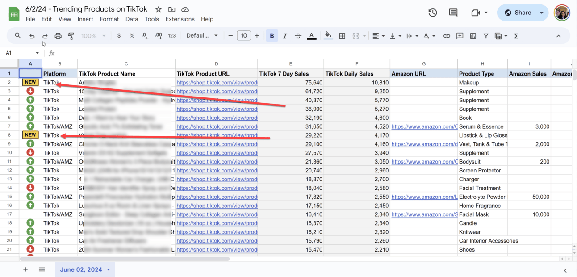Open the comments panel icon
The width and height of the screenshot is (577, 277).
point(453,13)
